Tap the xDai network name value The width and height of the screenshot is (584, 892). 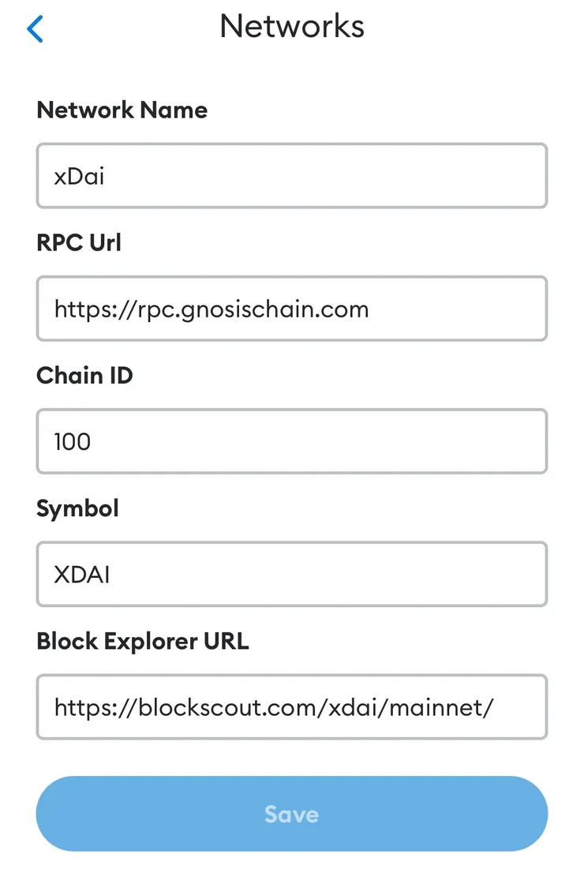79,177
